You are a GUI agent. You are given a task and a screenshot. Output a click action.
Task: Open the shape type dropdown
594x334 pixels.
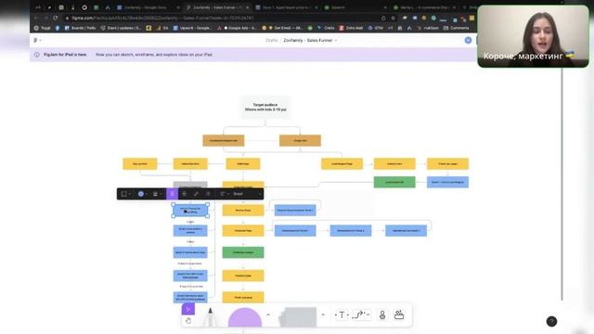pyautogui.click(x=126, y=194)
